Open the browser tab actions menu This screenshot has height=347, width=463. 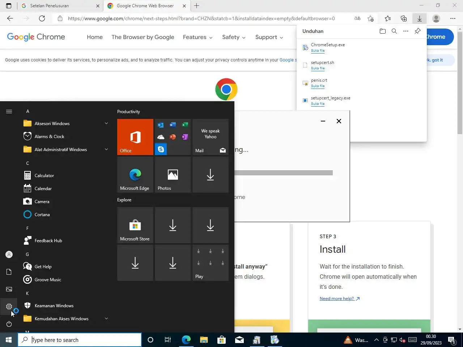tap(9, 6)
